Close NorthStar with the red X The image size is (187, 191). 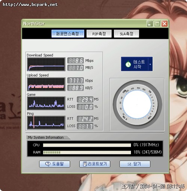(x=165, y=24)
